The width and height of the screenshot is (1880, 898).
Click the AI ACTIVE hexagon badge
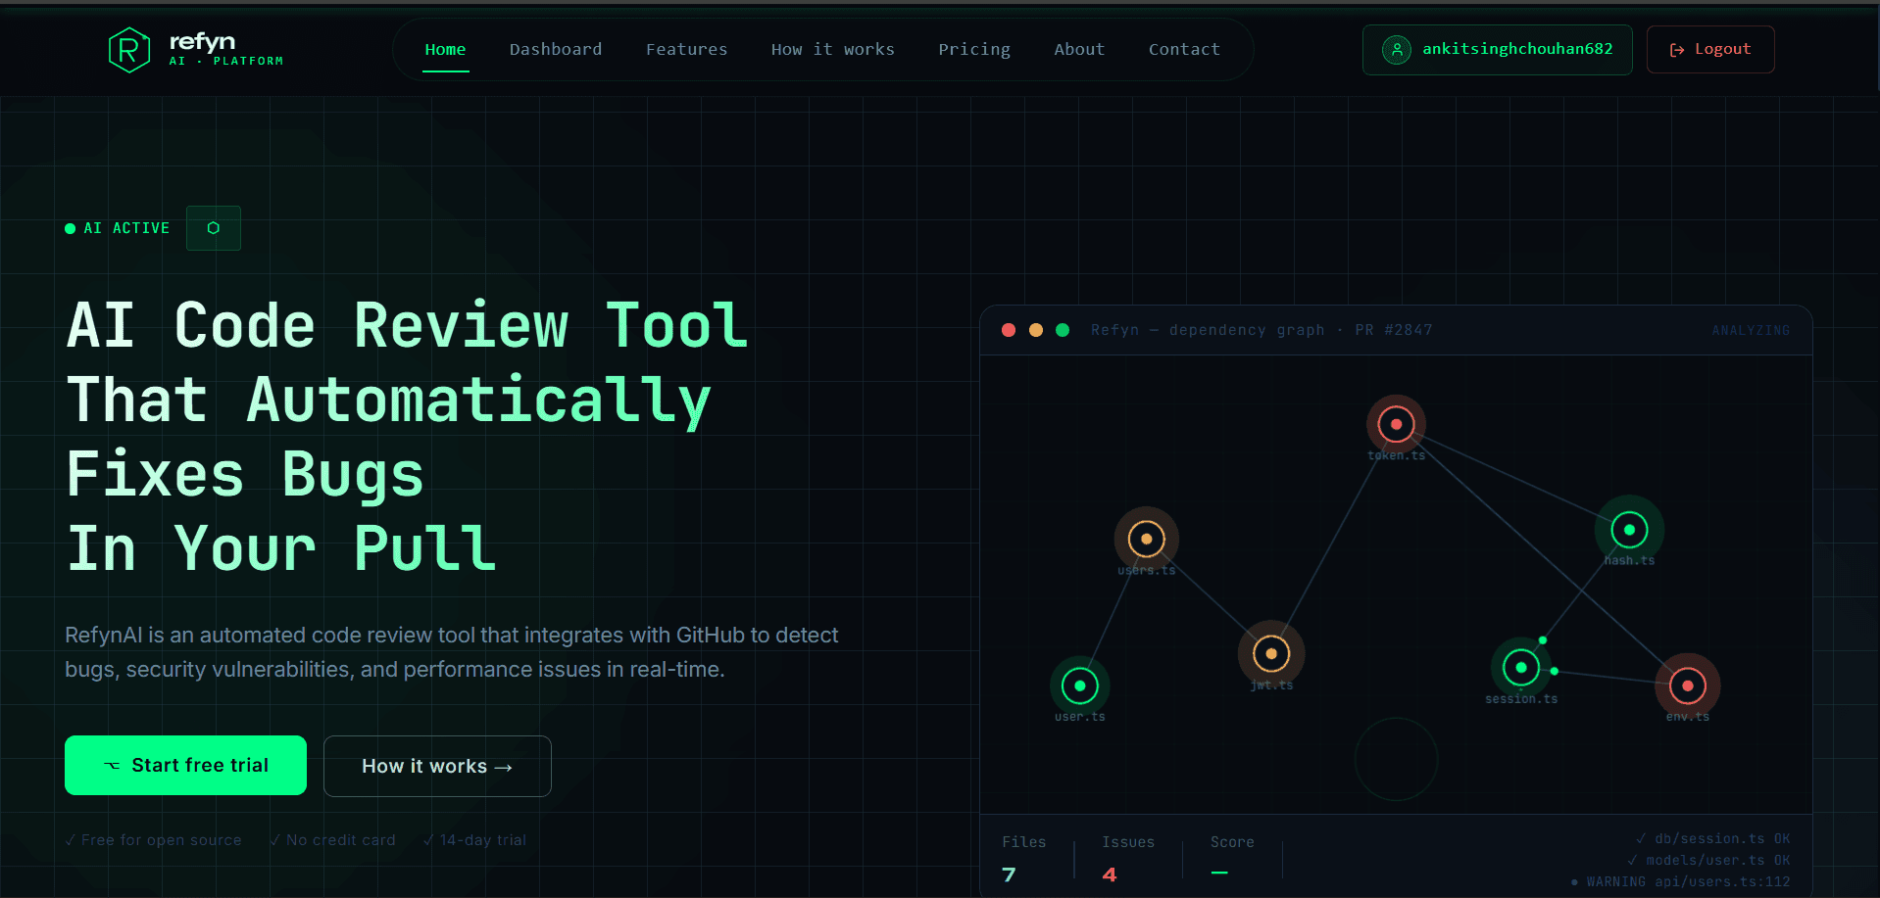pyautogui.click(x=213, y=227)
